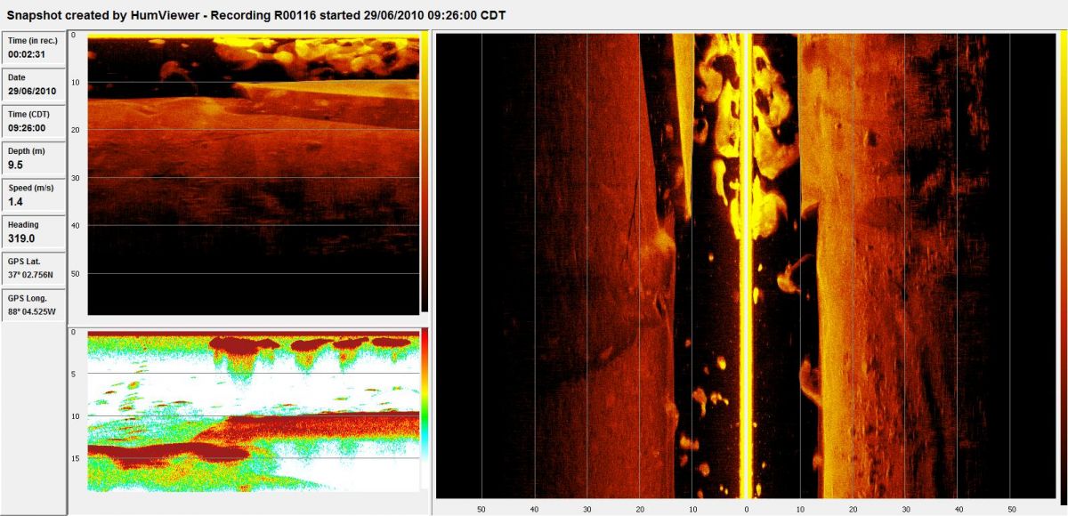Click the left-side 50 range axis label

coord(481,511)
